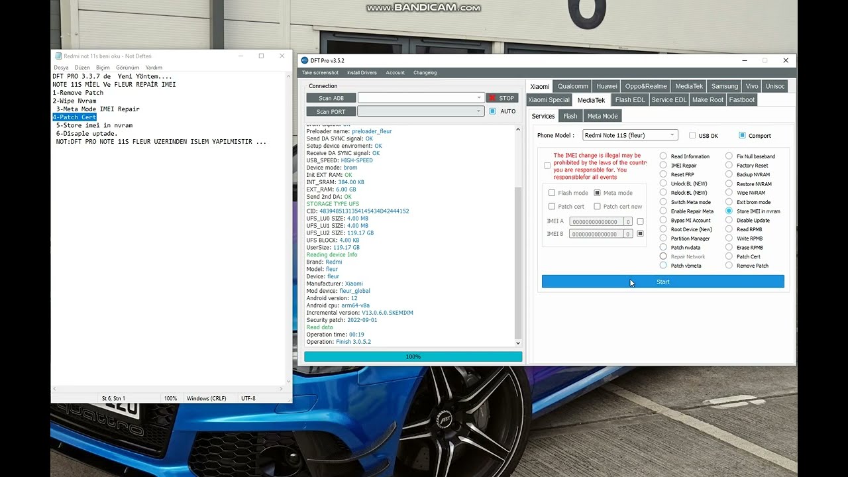Toggle the checkbox beside IMEI A
Image resolution: width=848 pixels, height=477 pixels.
click(640, 221)
